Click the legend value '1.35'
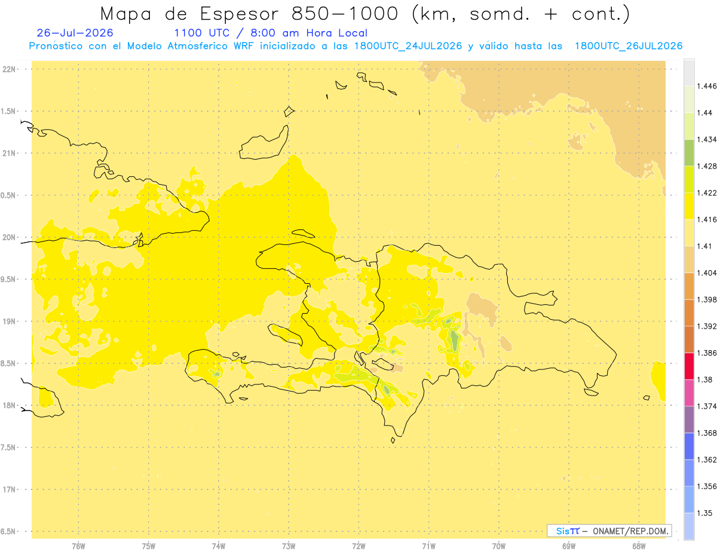 point(704,513)
